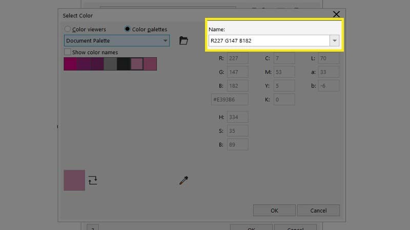Click the L value field 70

click(x=329, y=58)
